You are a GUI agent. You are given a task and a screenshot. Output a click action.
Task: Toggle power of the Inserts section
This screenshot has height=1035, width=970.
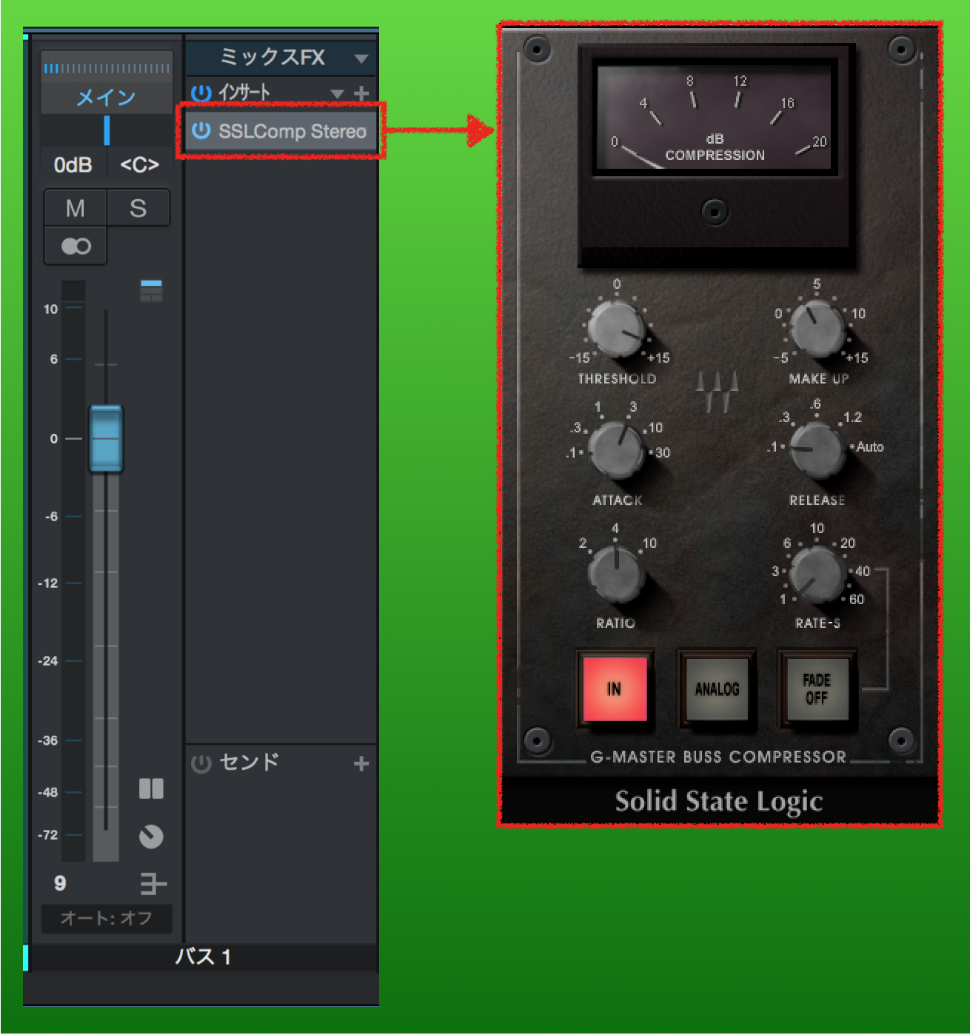201,93
